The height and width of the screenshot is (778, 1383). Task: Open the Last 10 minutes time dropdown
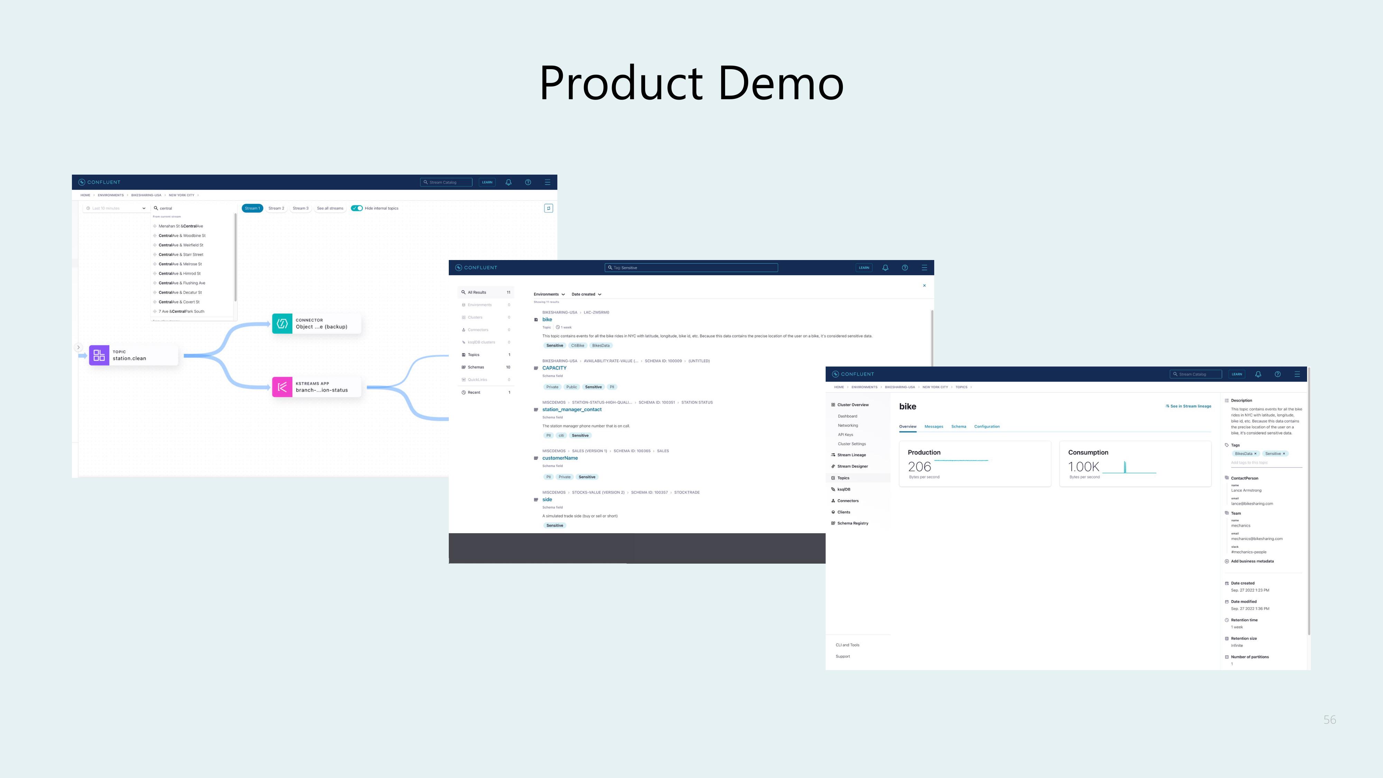pos(116,208)
